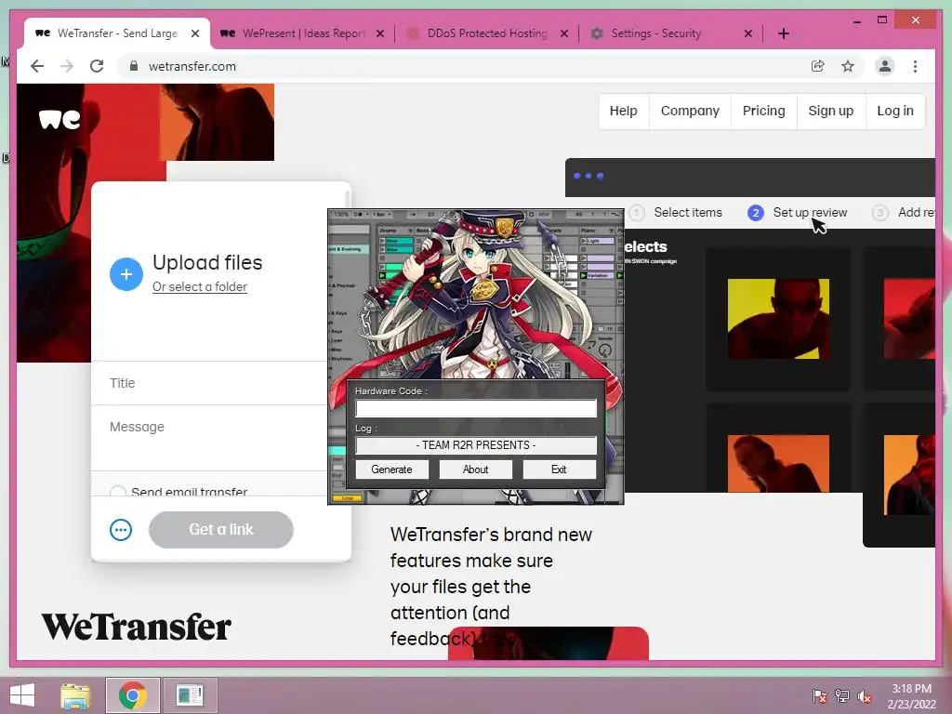The width and height of the screenshot is (952, 714).
Task: Click the padlock site info icon
Action: coord(134,66)
